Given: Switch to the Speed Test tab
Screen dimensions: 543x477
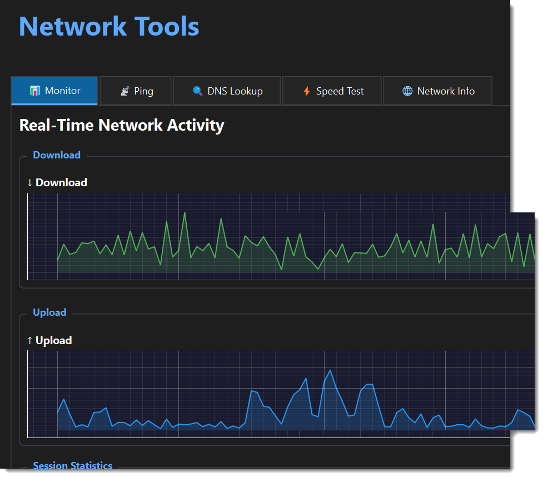Looking at the screenshot, I should (x=332, y=91).
